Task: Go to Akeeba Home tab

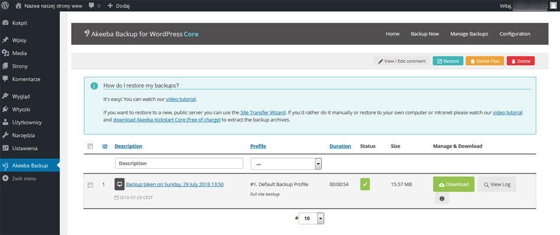Action: [393, 34]
